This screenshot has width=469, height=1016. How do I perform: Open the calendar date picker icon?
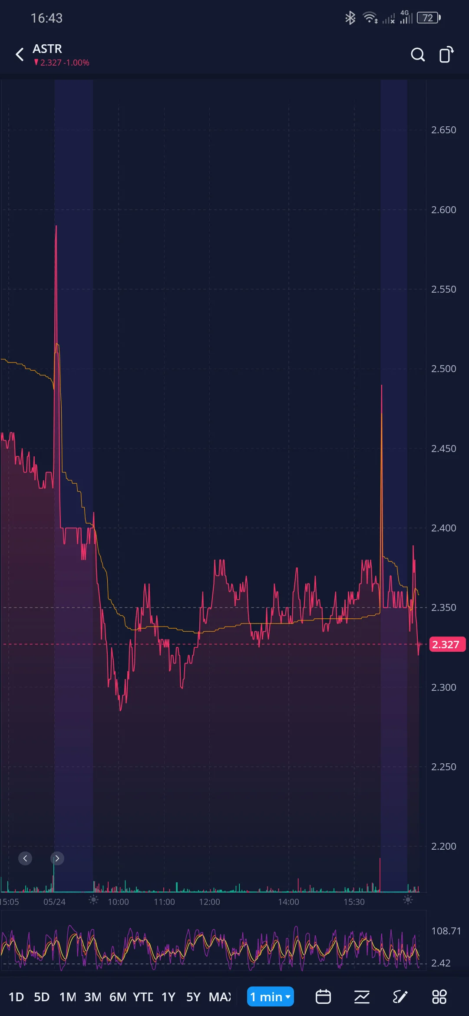pyautogui.click(x=323, y=996)
